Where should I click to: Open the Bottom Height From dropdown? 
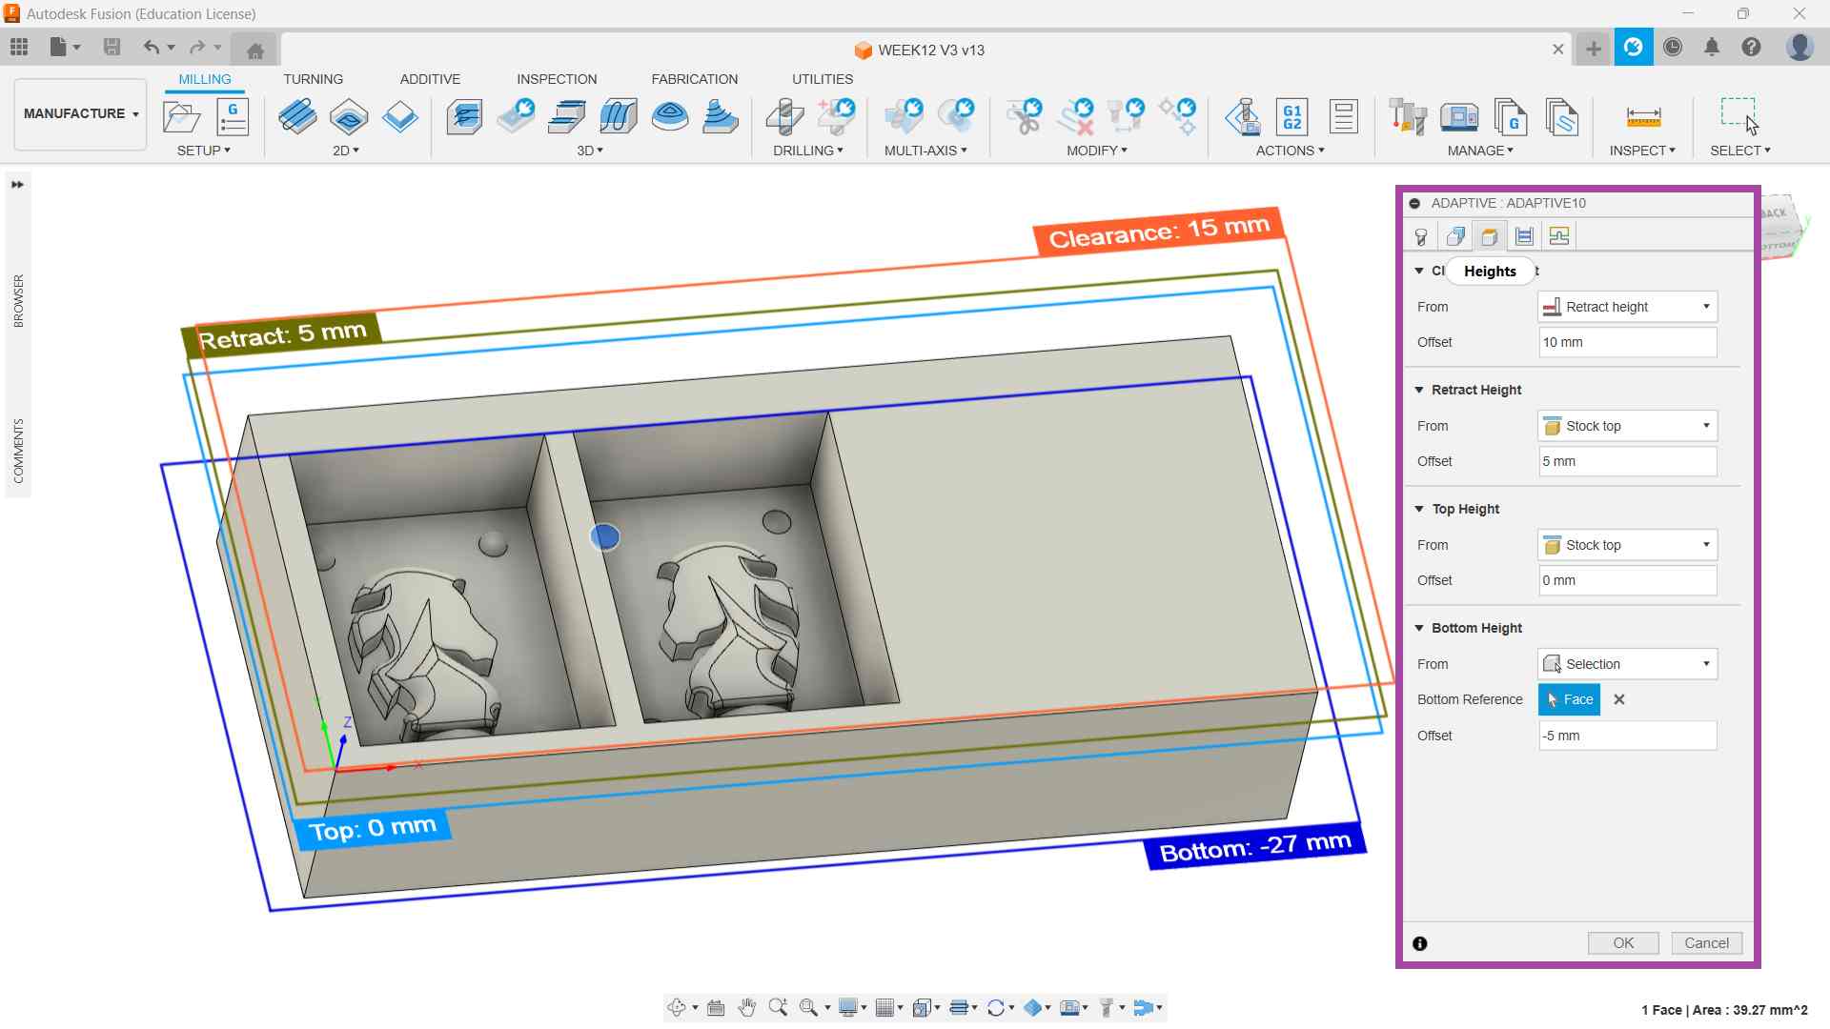point(1627,664)
